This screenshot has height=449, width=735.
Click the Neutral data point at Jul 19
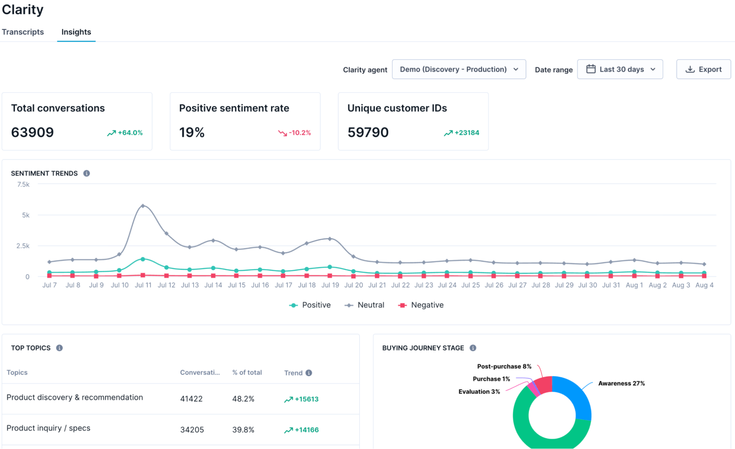click(330, 239)
